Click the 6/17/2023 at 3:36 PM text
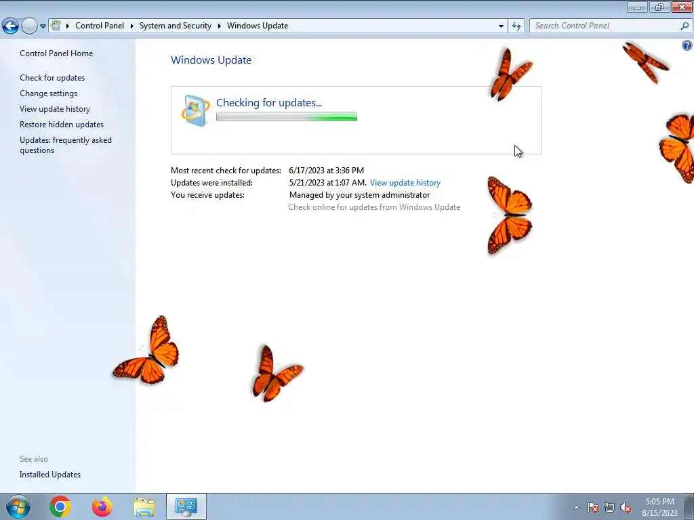This screenshot has height=520, width=694. pos(326,170)
